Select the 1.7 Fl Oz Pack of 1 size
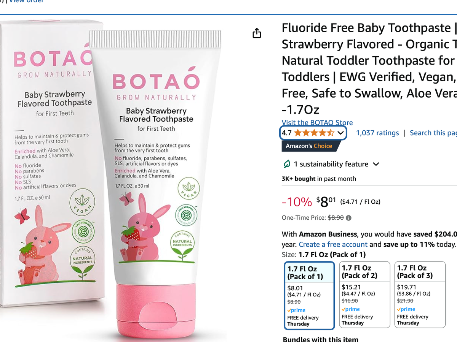The width and height of the screenshot is (457, 342). pyautogui.click(x=309, y=295)
